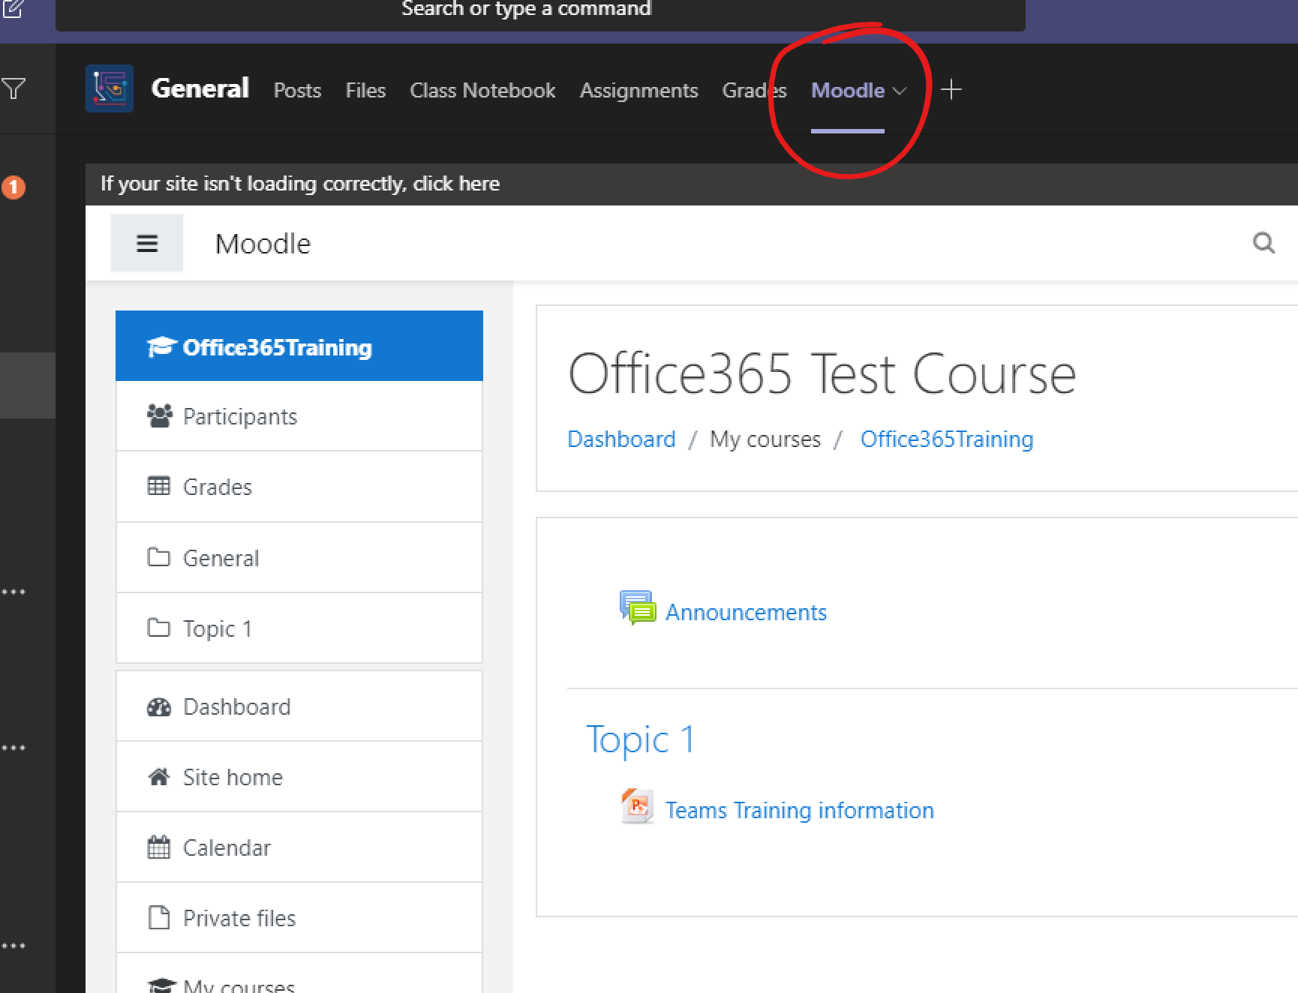
Task: Click the Moodle search magnifier icon
Action: coord(1263,243)
